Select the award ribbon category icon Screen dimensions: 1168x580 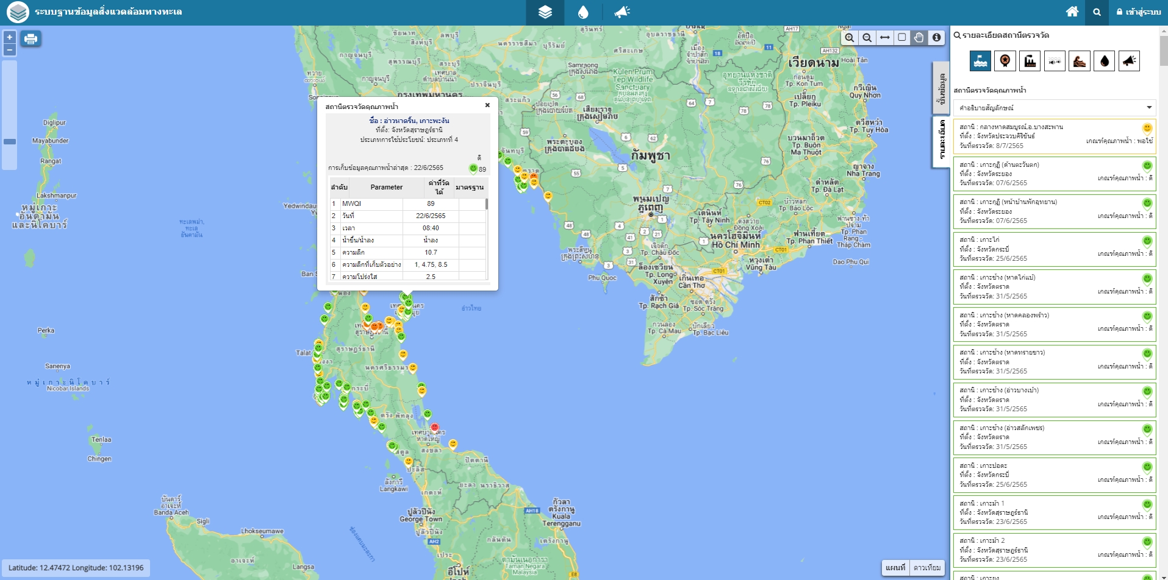coord(1005,61)
